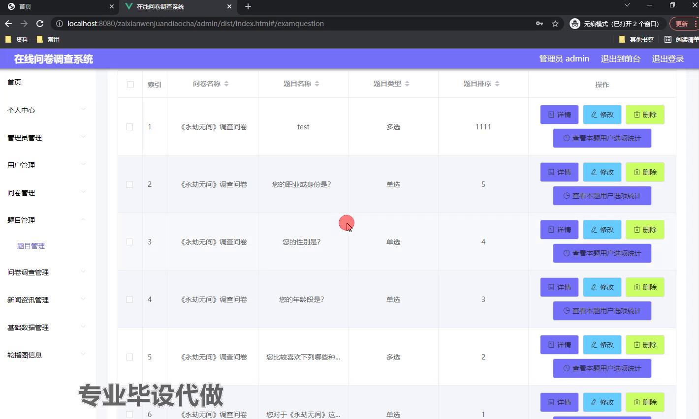Viewport: 699px width, 419px height.
Task: Click the browser back arrow icon
Action: point(8,24)
